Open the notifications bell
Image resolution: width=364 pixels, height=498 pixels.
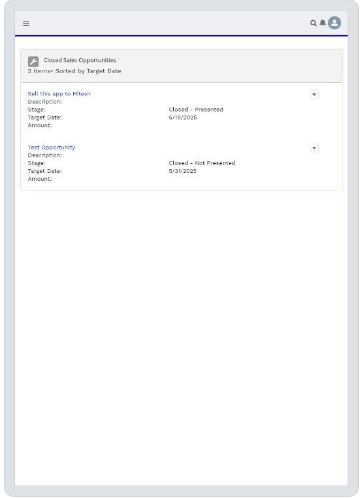(322, 23)
